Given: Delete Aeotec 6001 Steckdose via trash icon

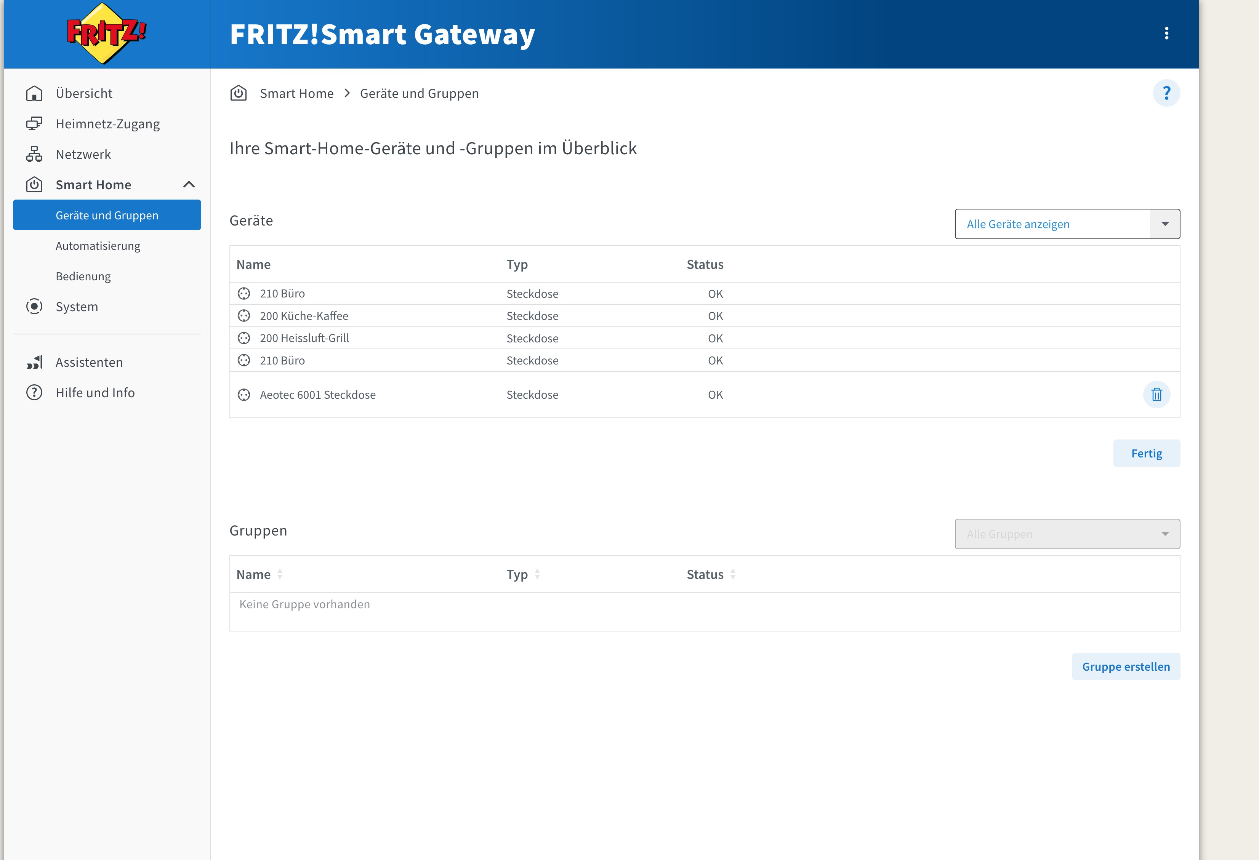Looking at the screenshot, I should [1157, 395].
